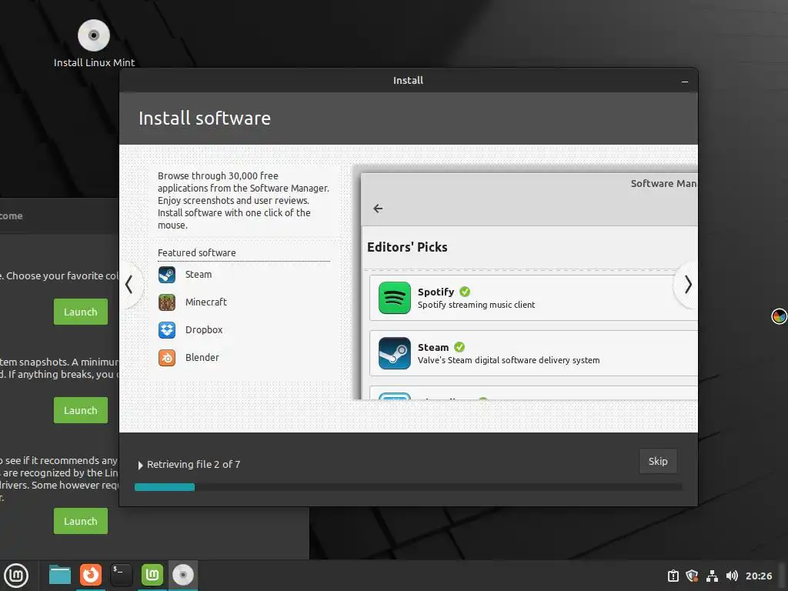Screen dimensions: 788x591
Task: Switch to installer window in taskbar
Action: tap(182, 575)
